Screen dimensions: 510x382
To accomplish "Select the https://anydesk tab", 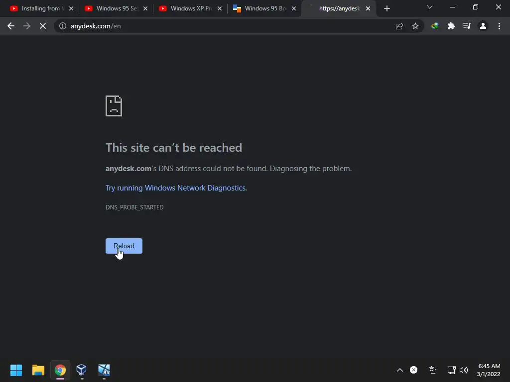I will 339,8.
